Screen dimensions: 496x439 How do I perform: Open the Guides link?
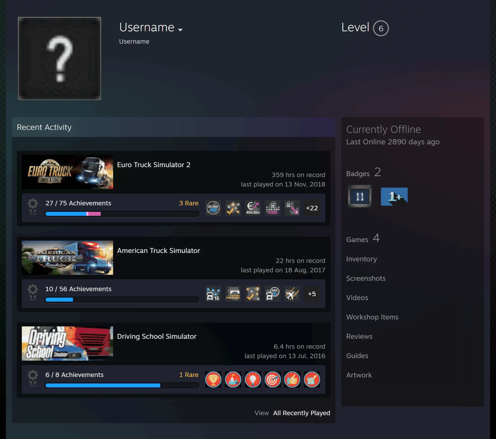point(357,356)
